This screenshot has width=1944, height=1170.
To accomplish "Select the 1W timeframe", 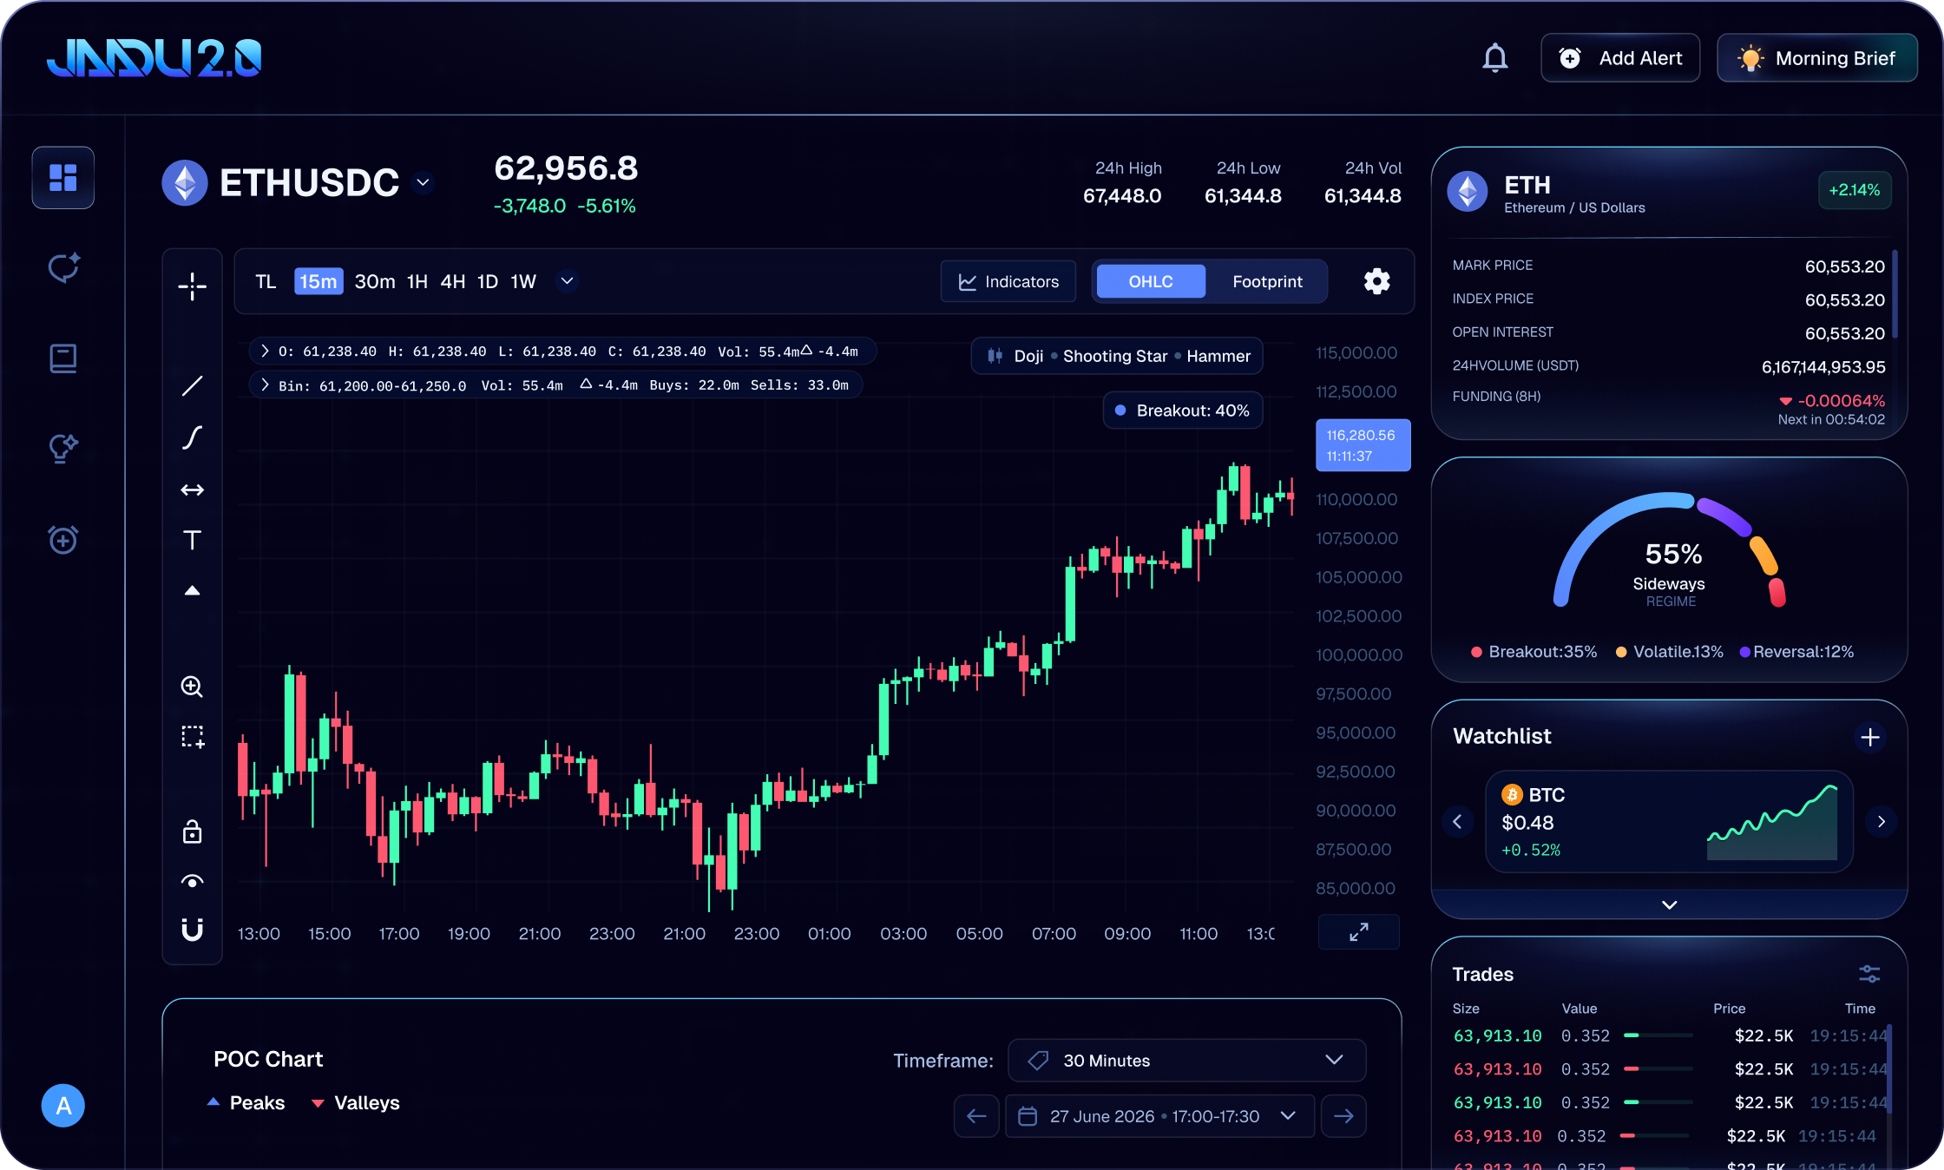I will click(522, 281).
